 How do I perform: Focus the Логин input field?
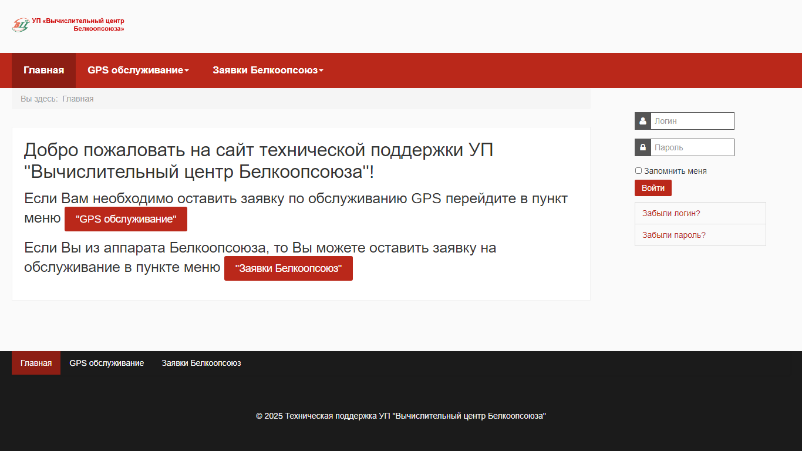coord(692,121)
